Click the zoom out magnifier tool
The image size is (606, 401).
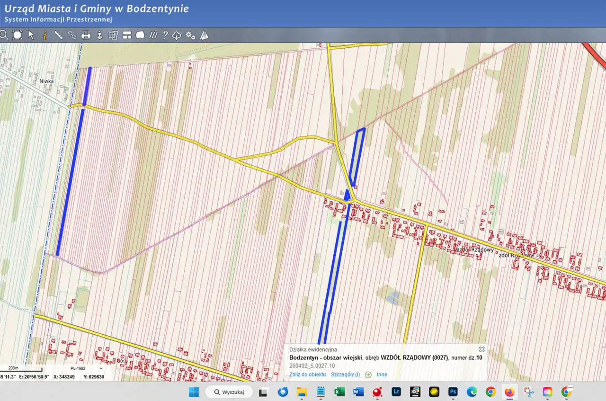(4, 35)
